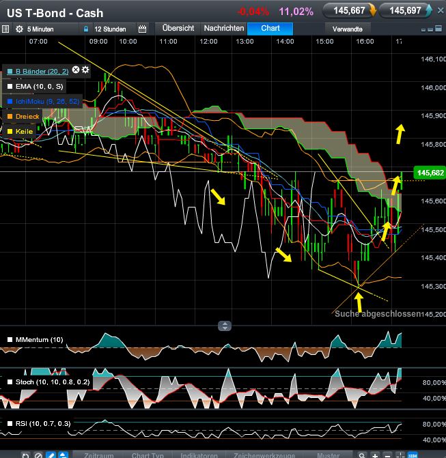Open settings gear for B Bänder indicator

[85, 70]
